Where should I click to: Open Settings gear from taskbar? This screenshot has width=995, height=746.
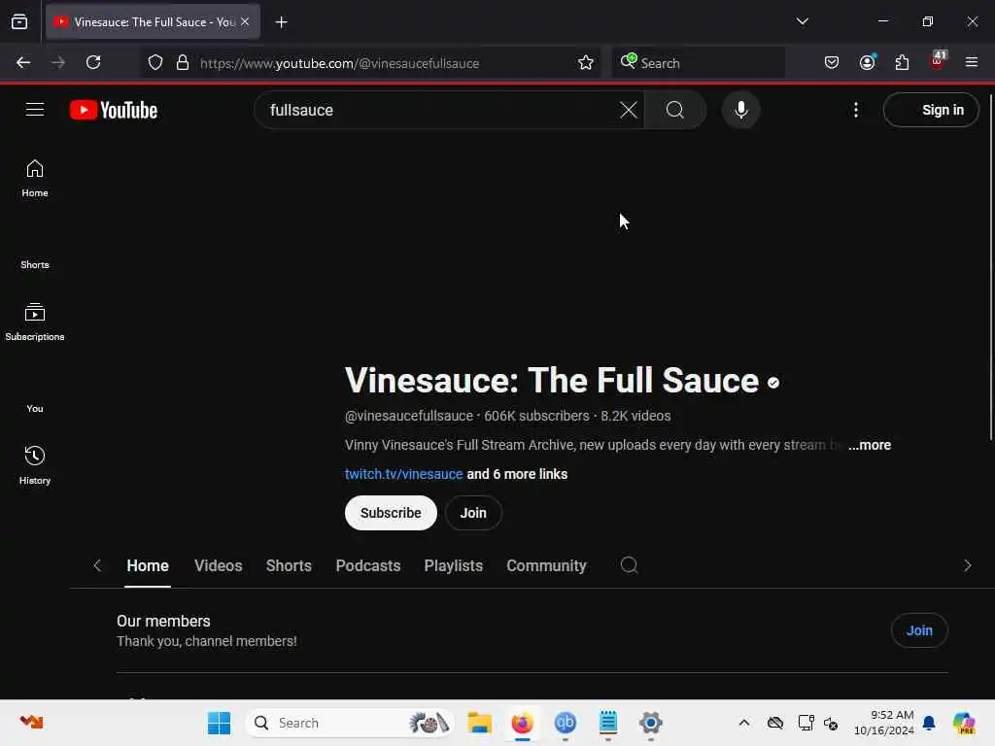650,723
